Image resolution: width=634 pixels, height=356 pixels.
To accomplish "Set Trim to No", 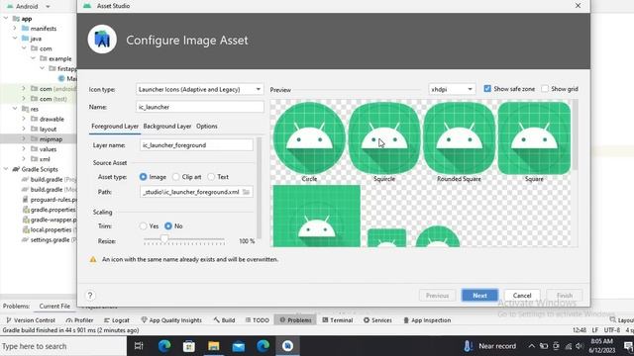I will point(168,226).
